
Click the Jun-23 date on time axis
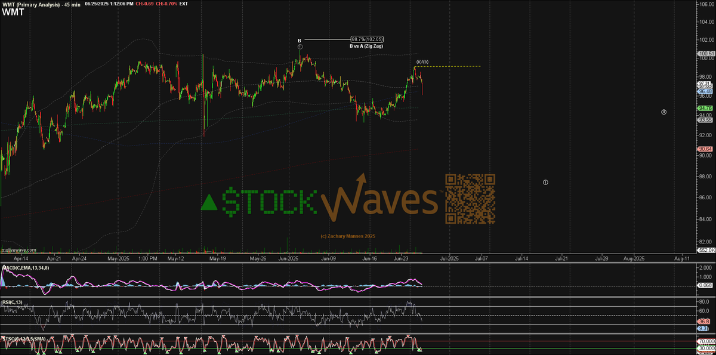click(402, 260)
